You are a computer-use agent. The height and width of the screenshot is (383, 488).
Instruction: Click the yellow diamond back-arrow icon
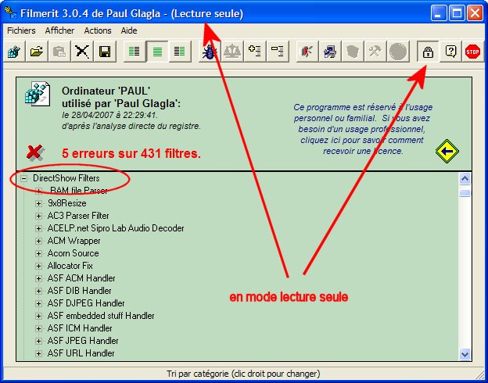pos(447,151)
